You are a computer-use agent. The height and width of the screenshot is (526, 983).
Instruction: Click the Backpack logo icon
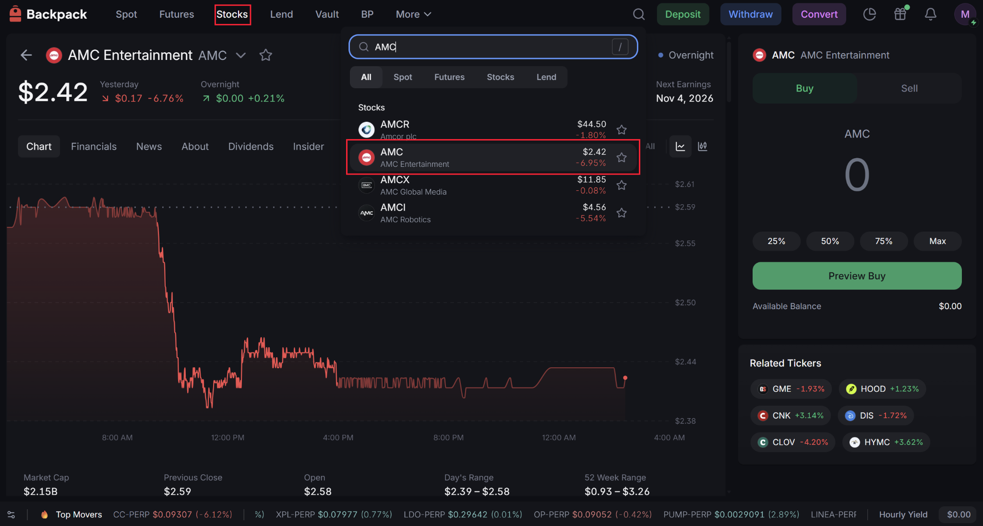pyautogui.click(x=15, y=14)
